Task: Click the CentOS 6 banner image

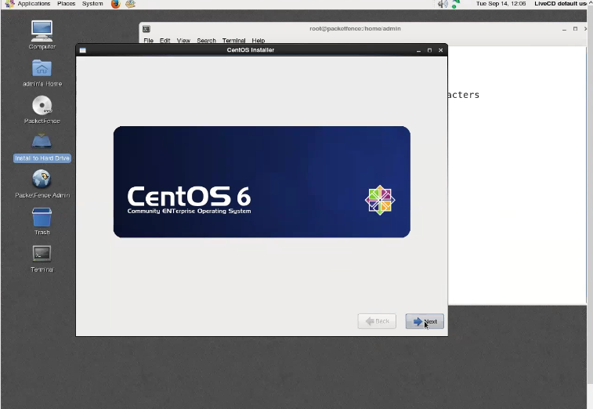Action: (262, 182)
